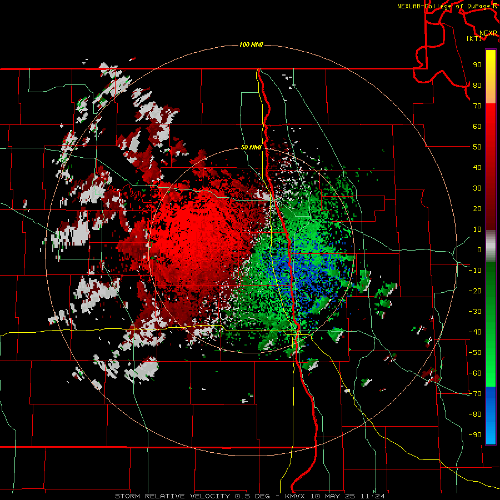Click the NEXR label above the scale

pyautogui.click(x=488, y=33)
